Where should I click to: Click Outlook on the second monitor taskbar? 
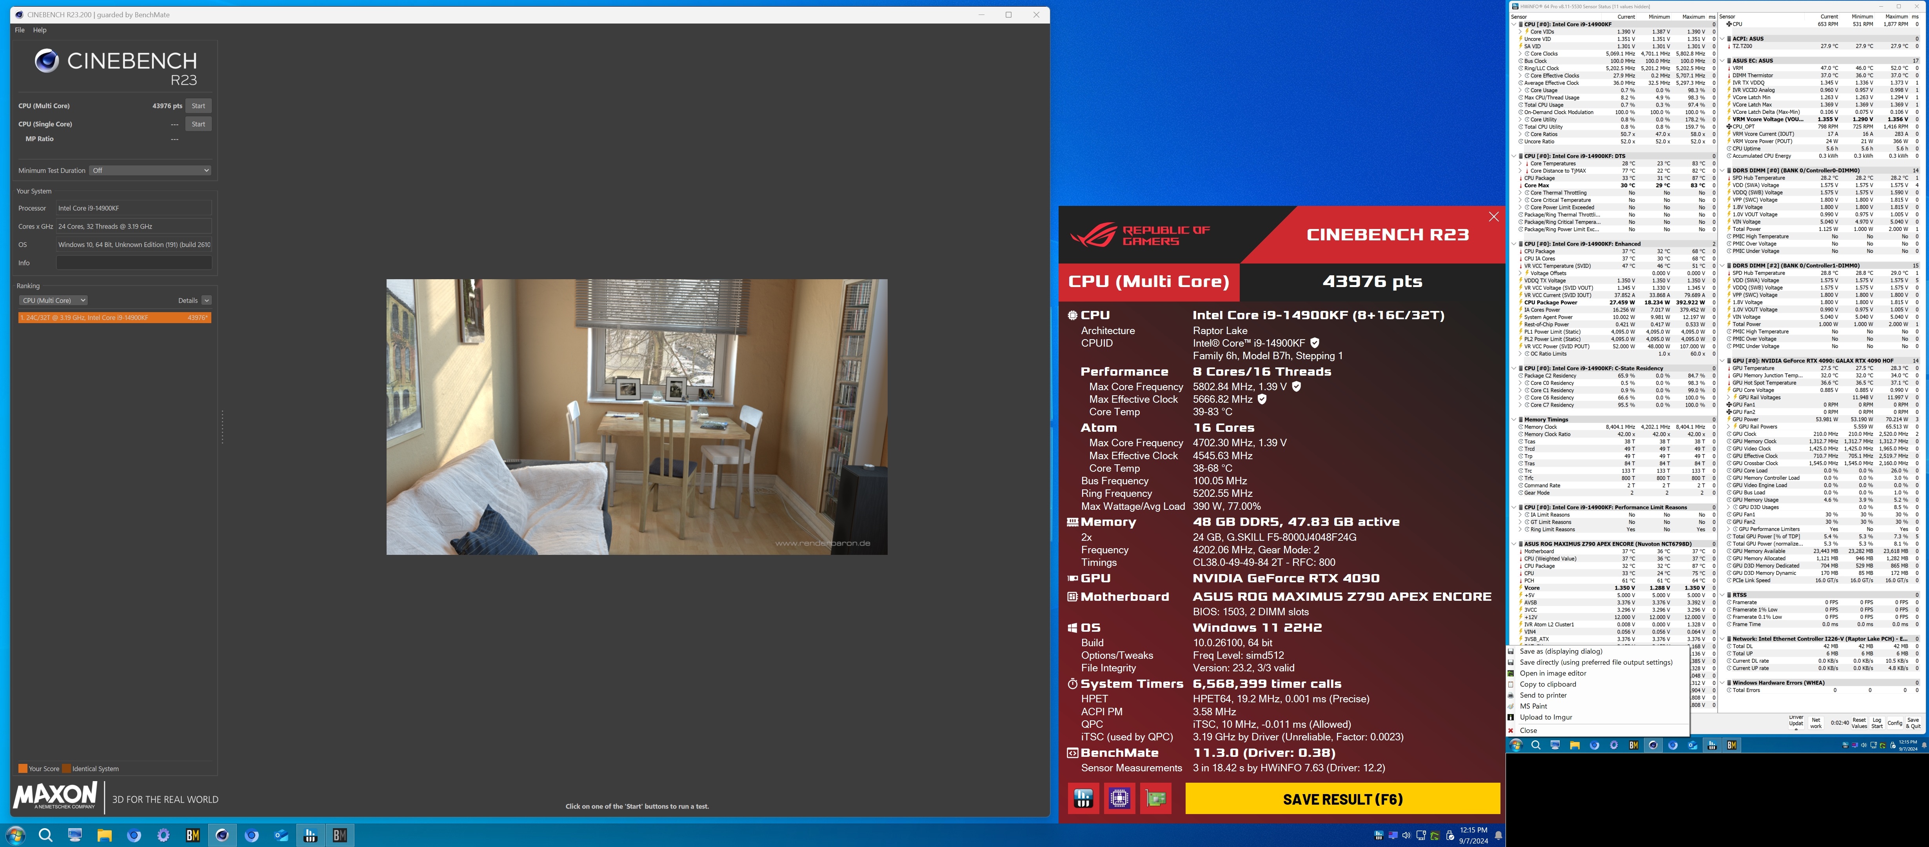coord(1692,745)
